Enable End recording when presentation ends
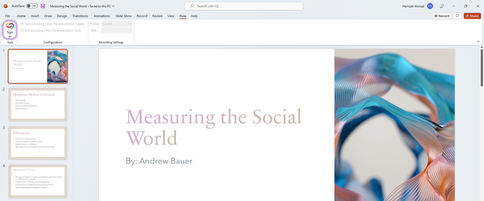Image resolution: width=484 pixels, height=201 pixels. [22, 30]
